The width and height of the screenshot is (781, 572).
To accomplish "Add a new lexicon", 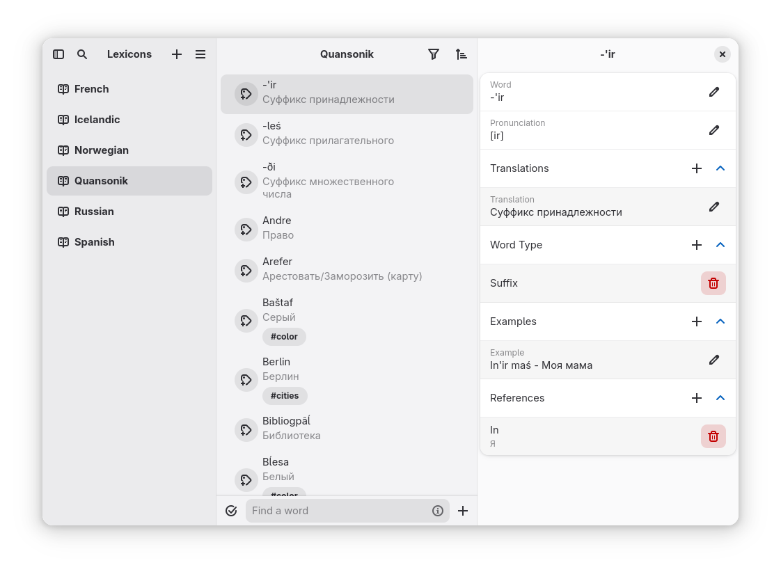I will 177,54.
